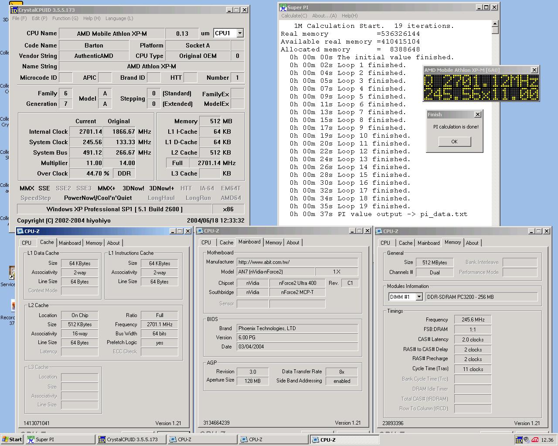Click the Super PI scrollbar up arrow
Image resolution: width=558 pixels, height=446 pixels.
tap(495, 24)
